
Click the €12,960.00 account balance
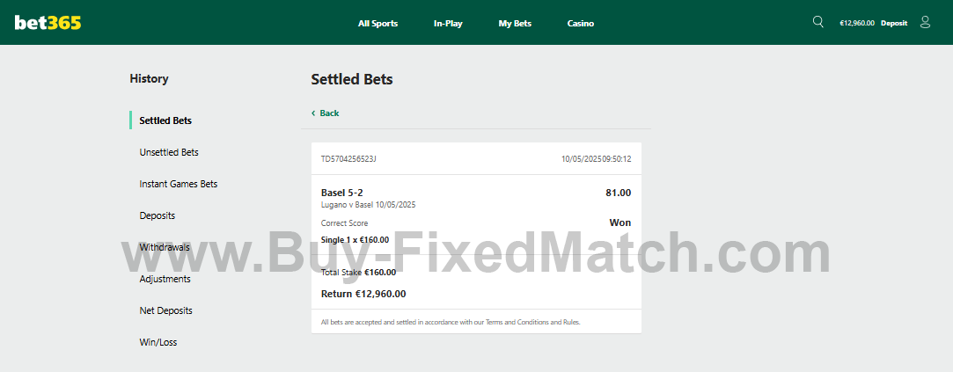pyautogui.click(x=857, y=24)
